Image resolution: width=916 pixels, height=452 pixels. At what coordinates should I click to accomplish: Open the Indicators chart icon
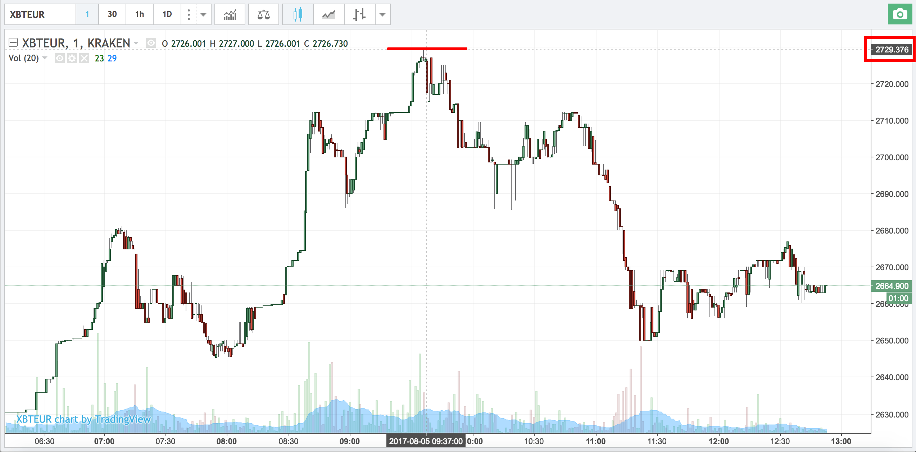click(x=230, y=15)
